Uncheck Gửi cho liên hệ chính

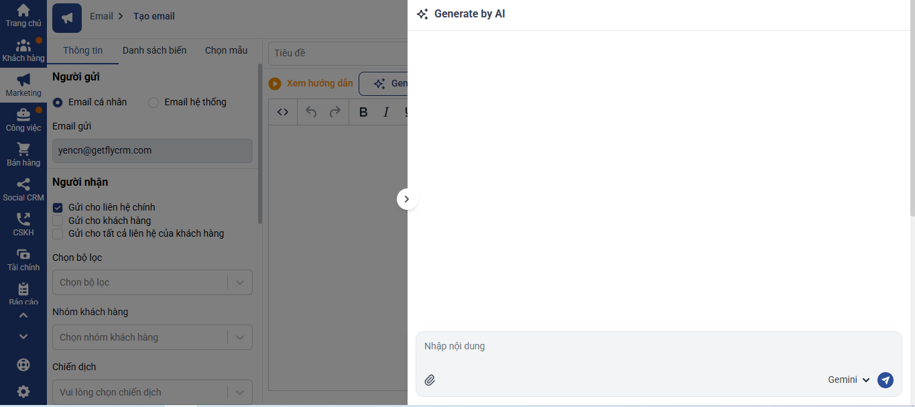[58, 208]
